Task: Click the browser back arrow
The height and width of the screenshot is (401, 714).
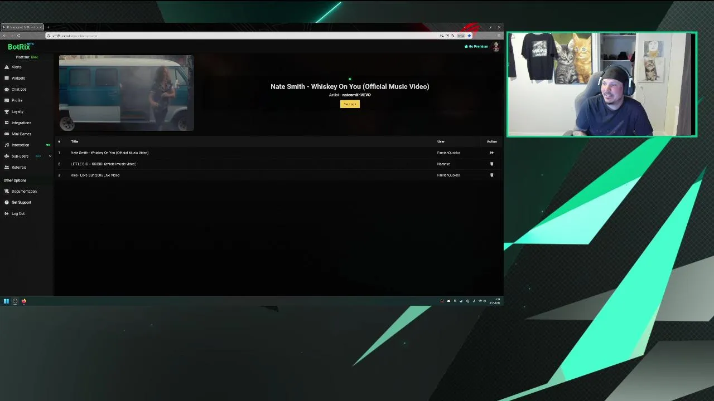Action: [x=4, y=36]
